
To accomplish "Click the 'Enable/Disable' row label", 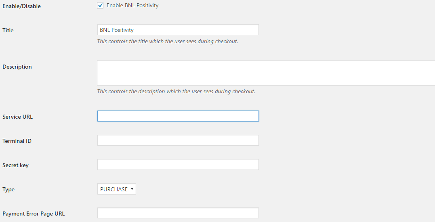I will coord(22,6).
